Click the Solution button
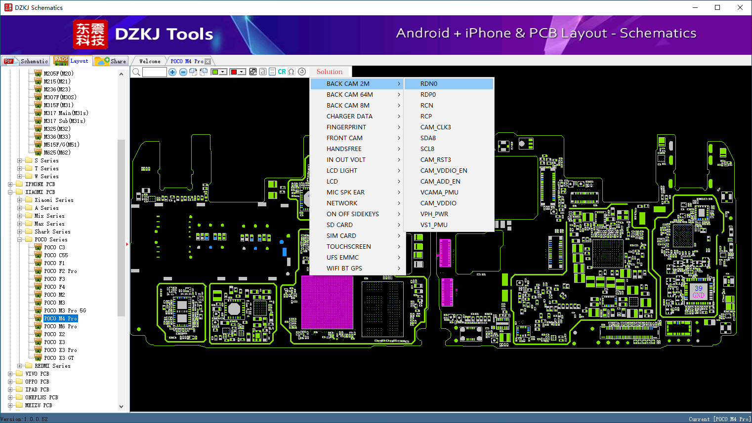752x423 pixels. tap(330, 72)
